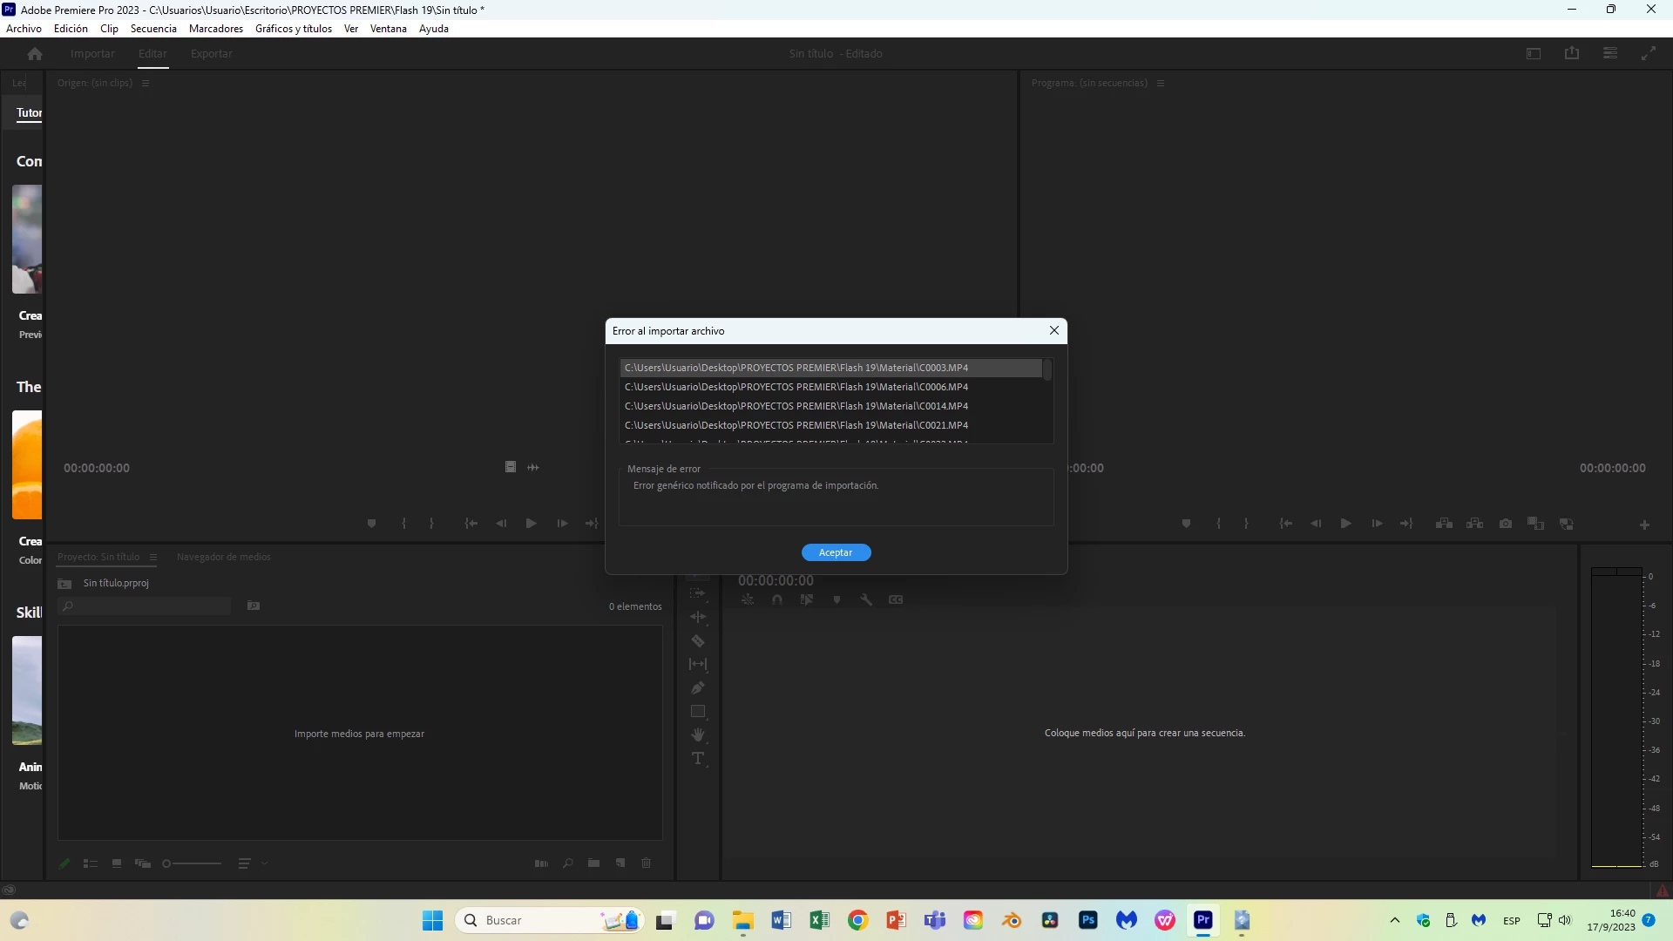Create a new bin folder
Viewport: 1673px width, 941px height.
[593, 863]
